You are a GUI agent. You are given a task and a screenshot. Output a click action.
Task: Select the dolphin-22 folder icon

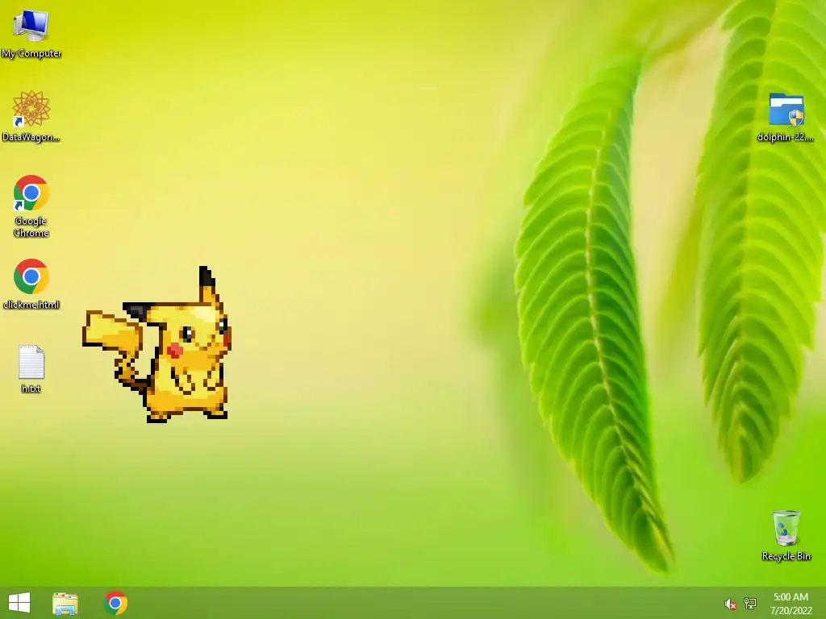[x=786, y=110]
